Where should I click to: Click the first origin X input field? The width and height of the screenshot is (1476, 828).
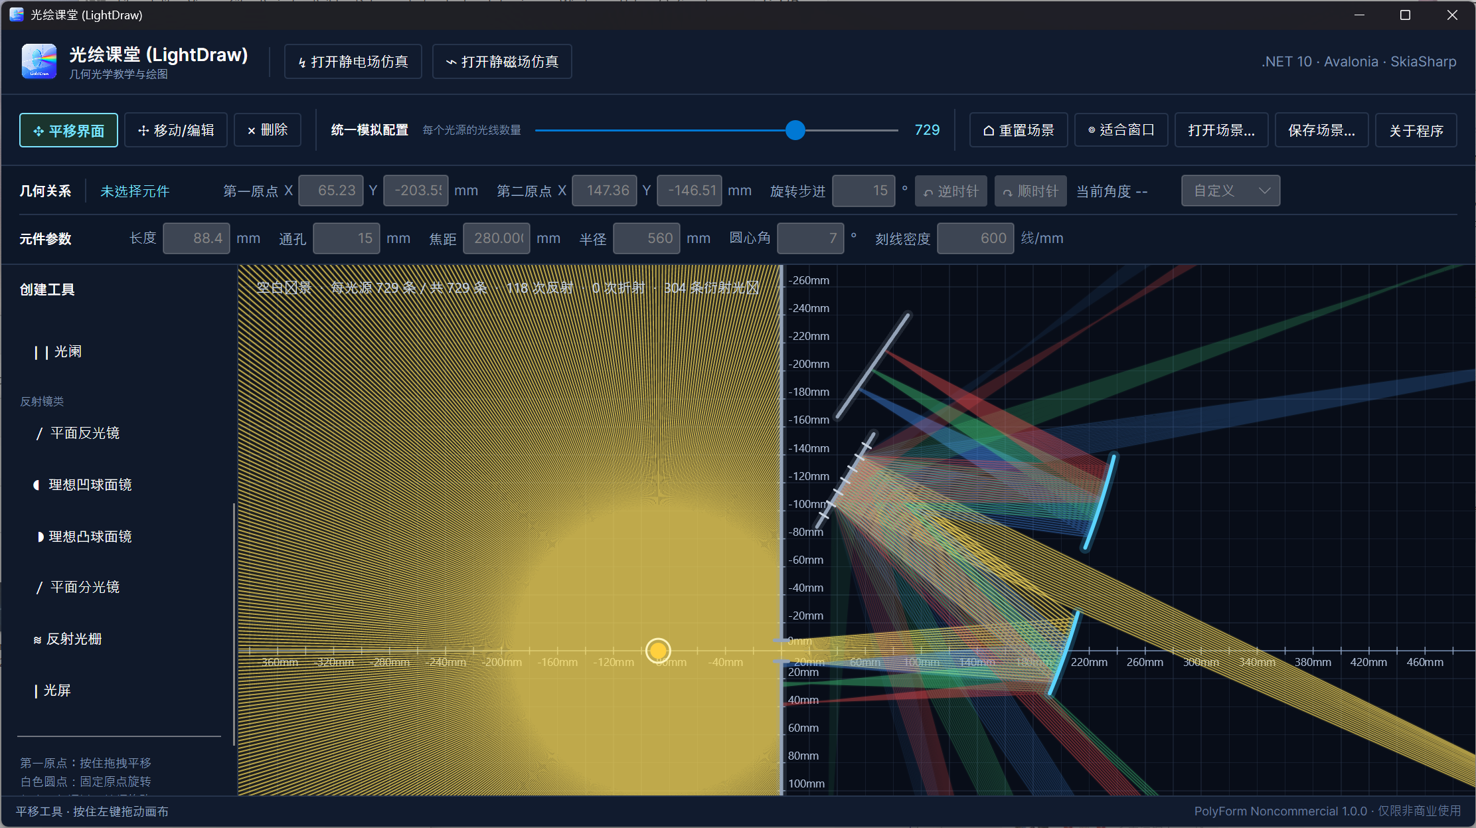click(331, 191)
